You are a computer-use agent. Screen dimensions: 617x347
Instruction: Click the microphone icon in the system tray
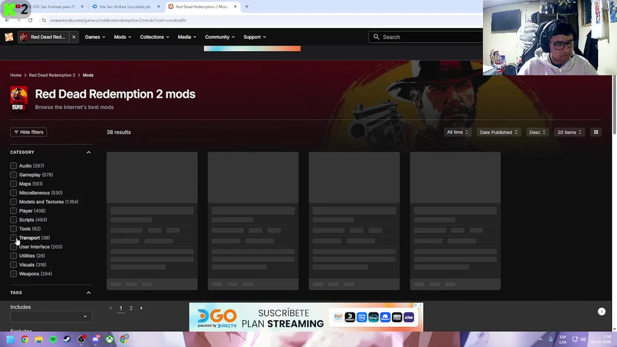[x=550, y=340]
